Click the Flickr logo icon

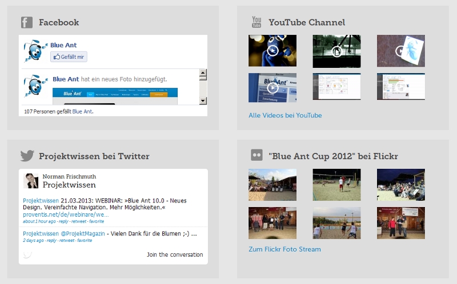click(x=256, y=156)
